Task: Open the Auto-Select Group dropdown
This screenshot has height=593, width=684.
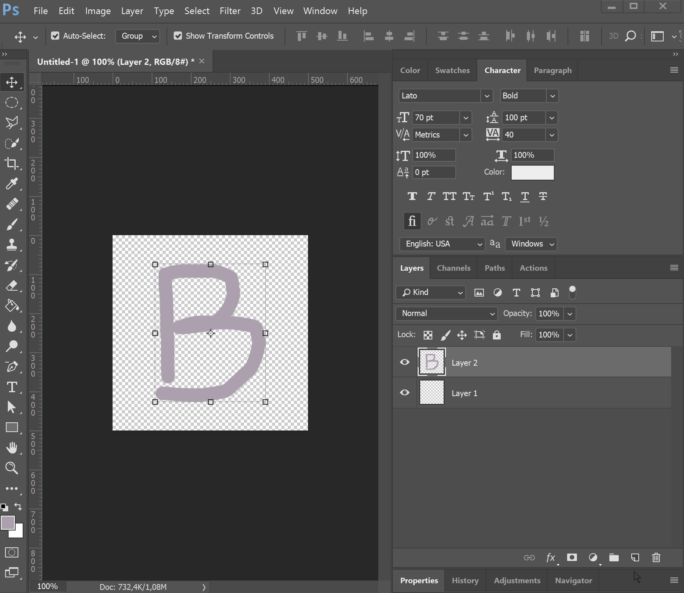Action: pos(138,36)
